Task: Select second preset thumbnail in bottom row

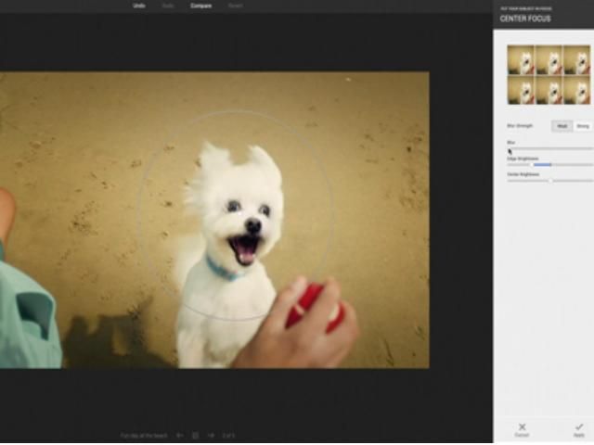Action: (548, 90)
